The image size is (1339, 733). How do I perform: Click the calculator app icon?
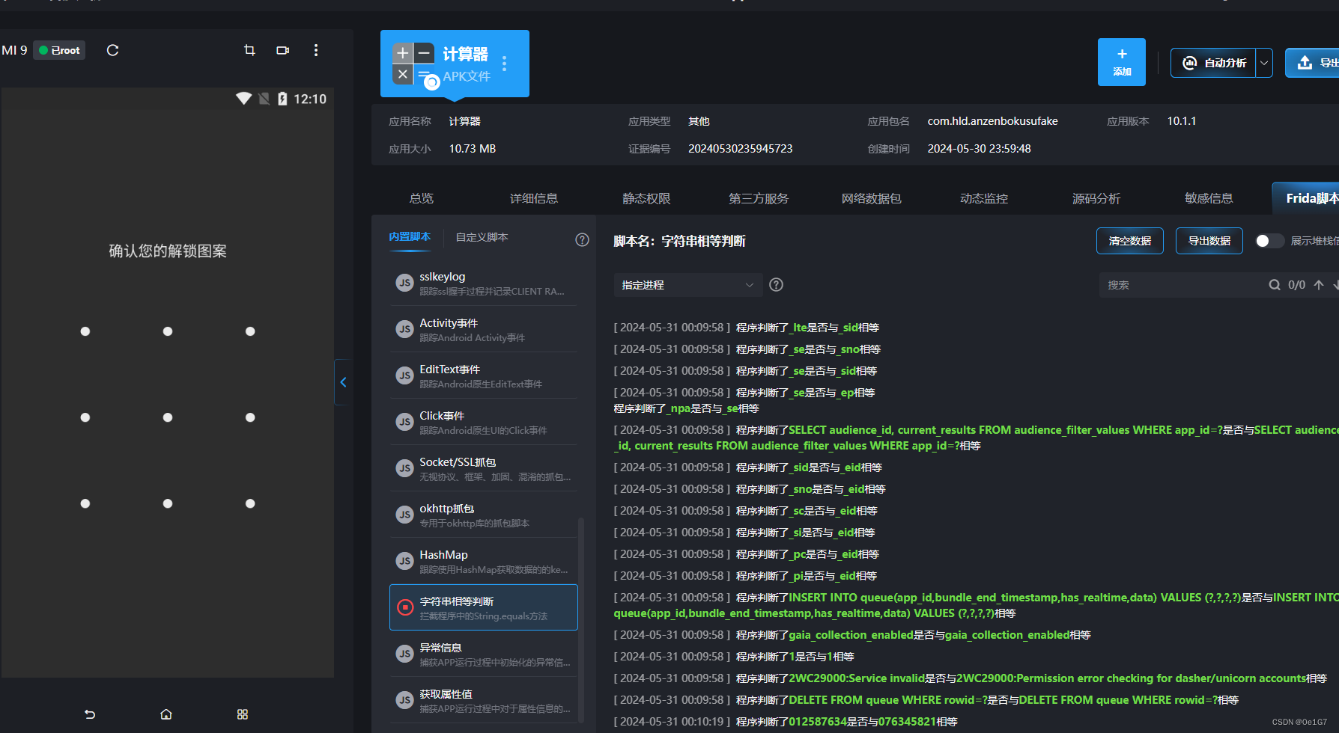click(x=413, y=64)
